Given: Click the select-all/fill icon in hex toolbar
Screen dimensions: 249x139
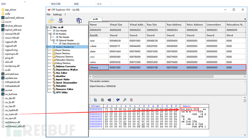Looking at the screenshot, I should [109, 100].
